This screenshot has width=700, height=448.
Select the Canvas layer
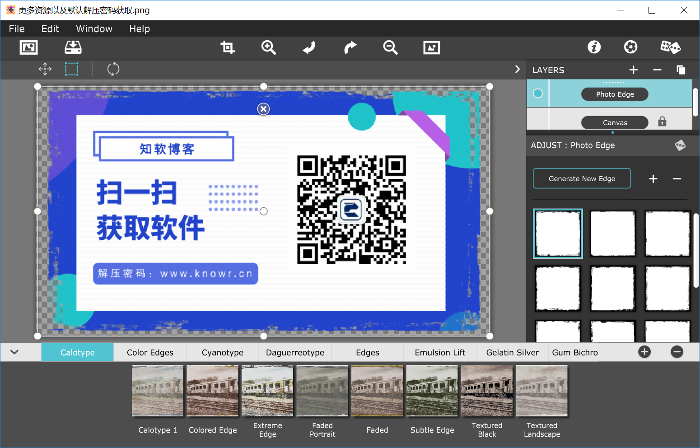[615, 122]
